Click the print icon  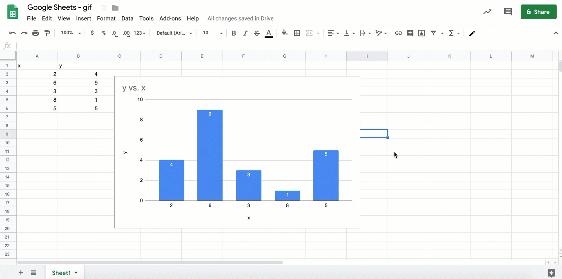36,33
